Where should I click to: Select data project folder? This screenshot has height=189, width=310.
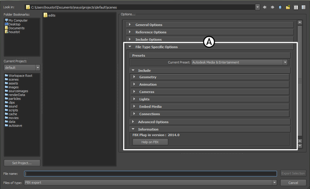[x=10, y=122]
